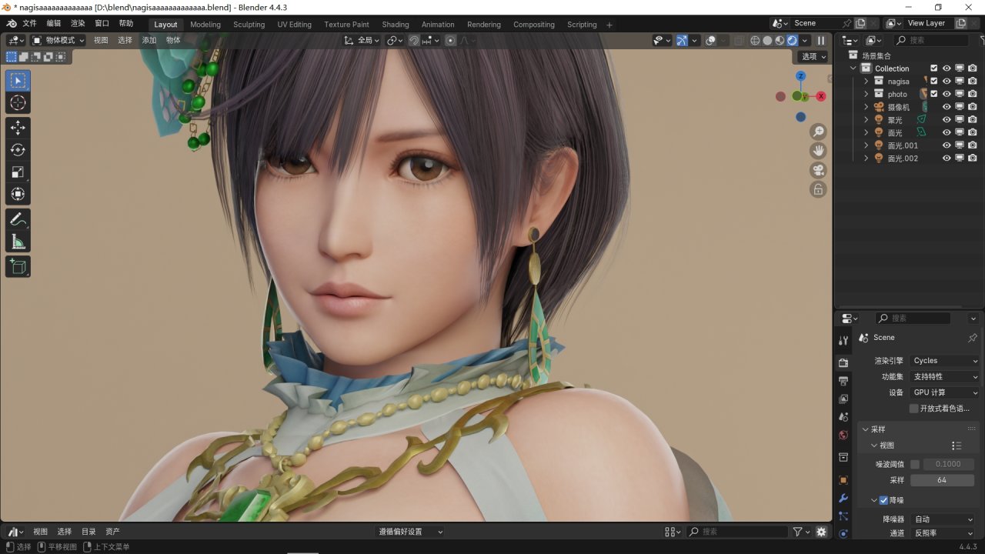Click the lock camera to view gizmo
Screen dimensions: 985x554
(x=818, y=189)
